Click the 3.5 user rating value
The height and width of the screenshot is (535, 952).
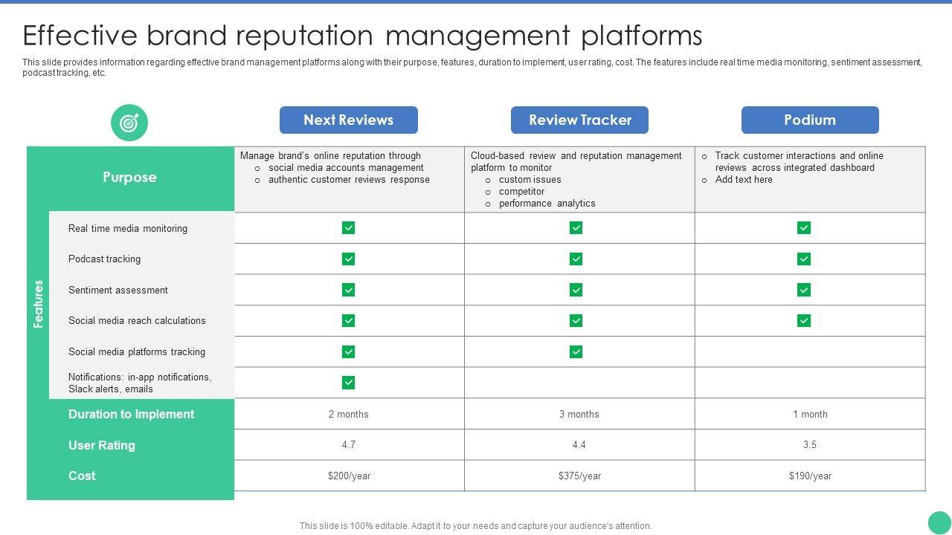click(x=810, y=445)
